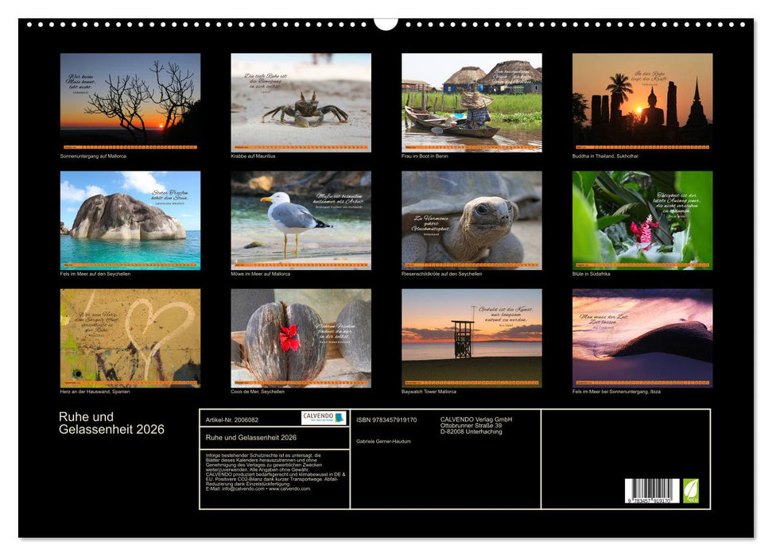Click the ISBN 9783457919170 text
The height and width of the screenshot is (556, 772).
pyautogui.click(x=386, y=419)
